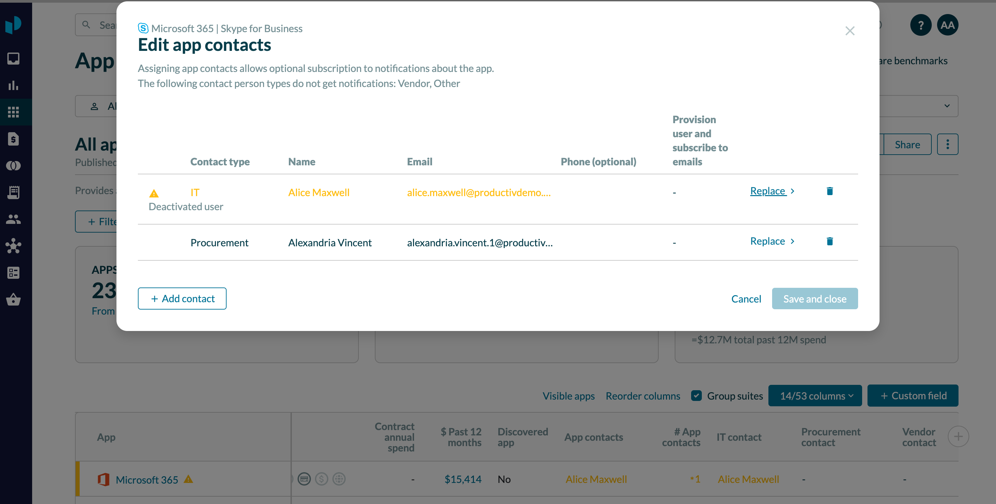This screenshot has height=504, width=996.
Task: Open the people sidebar icon
Action: 13,219
